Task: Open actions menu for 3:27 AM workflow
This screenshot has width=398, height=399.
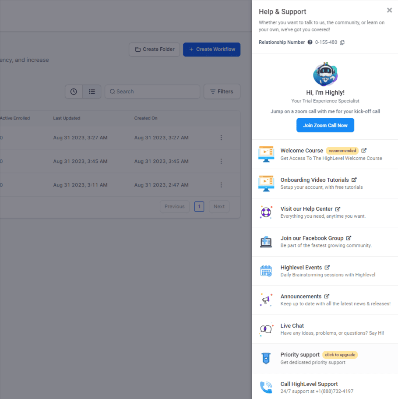Action: coord(221,138)
